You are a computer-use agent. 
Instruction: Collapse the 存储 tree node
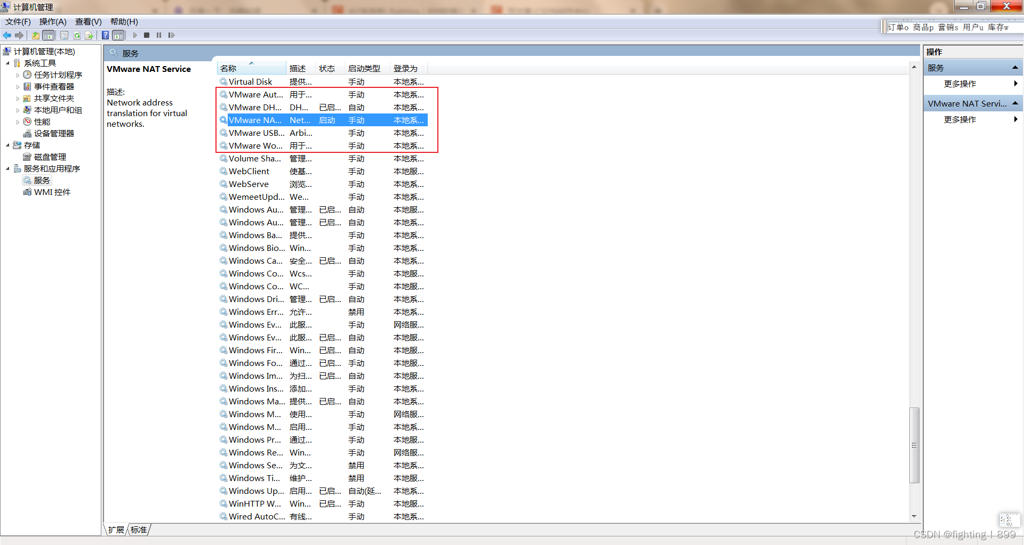7,145
